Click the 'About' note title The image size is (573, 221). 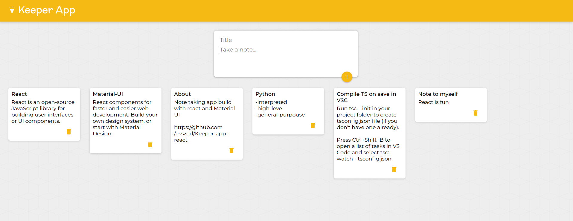coord(182,94)
